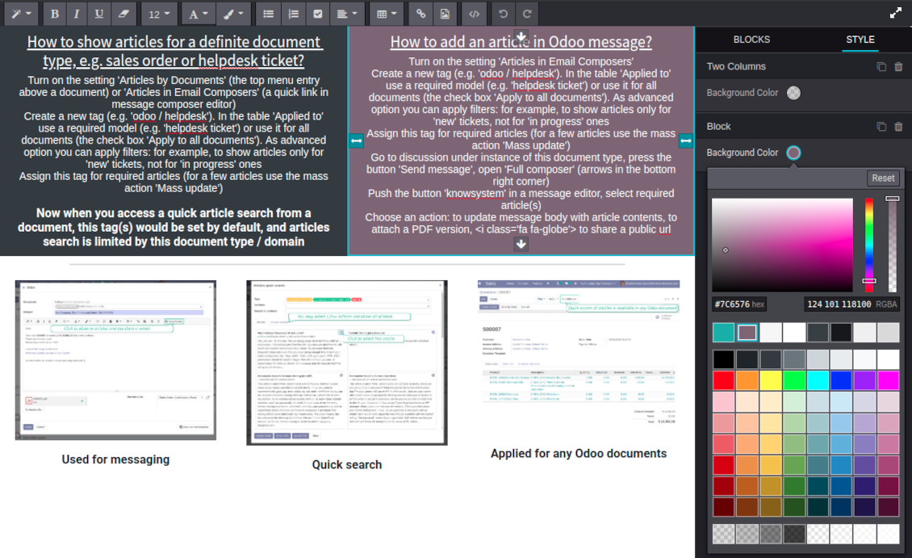Click the rainbow hue slider

[869, 245]
